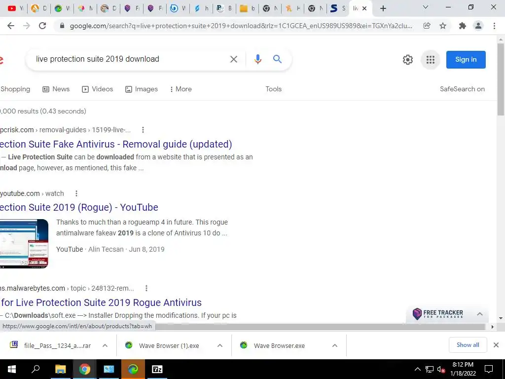Open the tab search dropdown arrow
Viewport: 505px width, 379px height.
(425, 7)
